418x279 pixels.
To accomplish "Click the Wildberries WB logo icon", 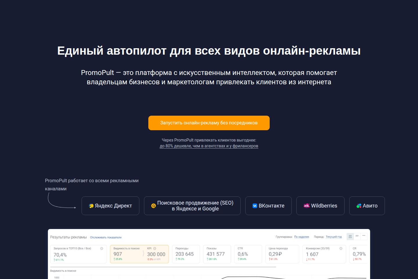I will 307,206.
